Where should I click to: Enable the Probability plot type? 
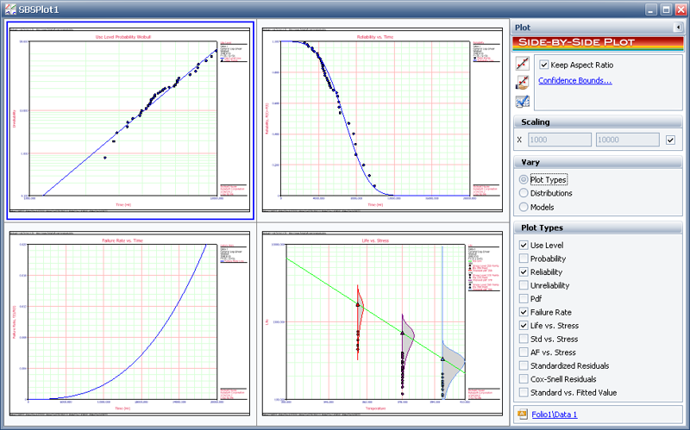(524, 259)
